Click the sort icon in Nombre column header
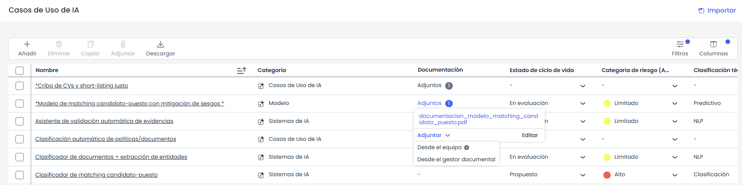This screenshot has width=742, height=185. 242,70
